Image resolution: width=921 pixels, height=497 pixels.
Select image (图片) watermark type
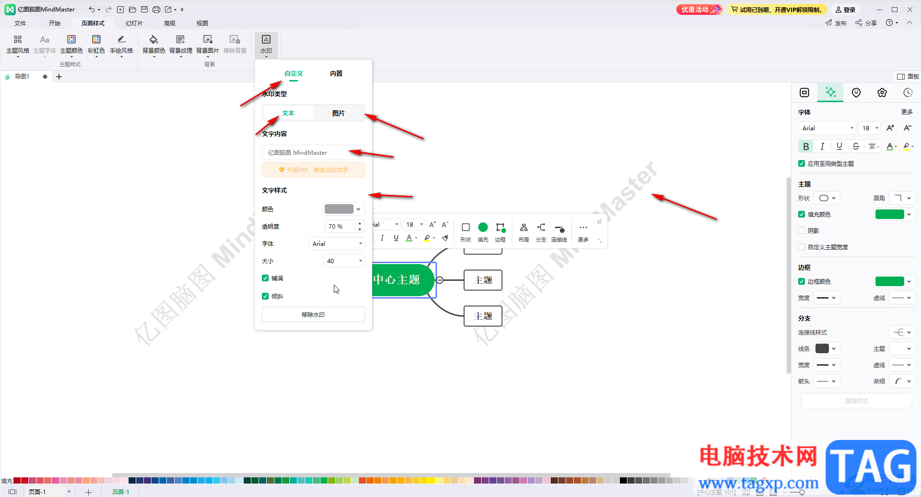[x=339, y=113]
